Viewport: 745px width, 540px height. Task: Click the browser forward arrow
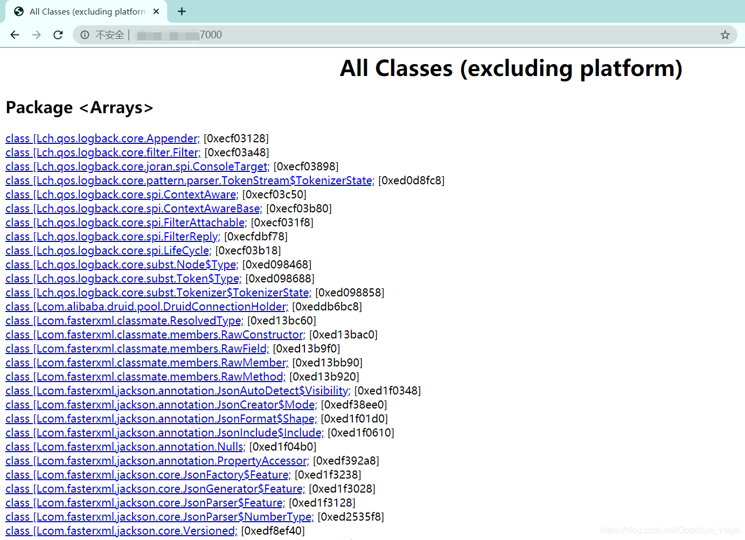click(x=36, y=35)
